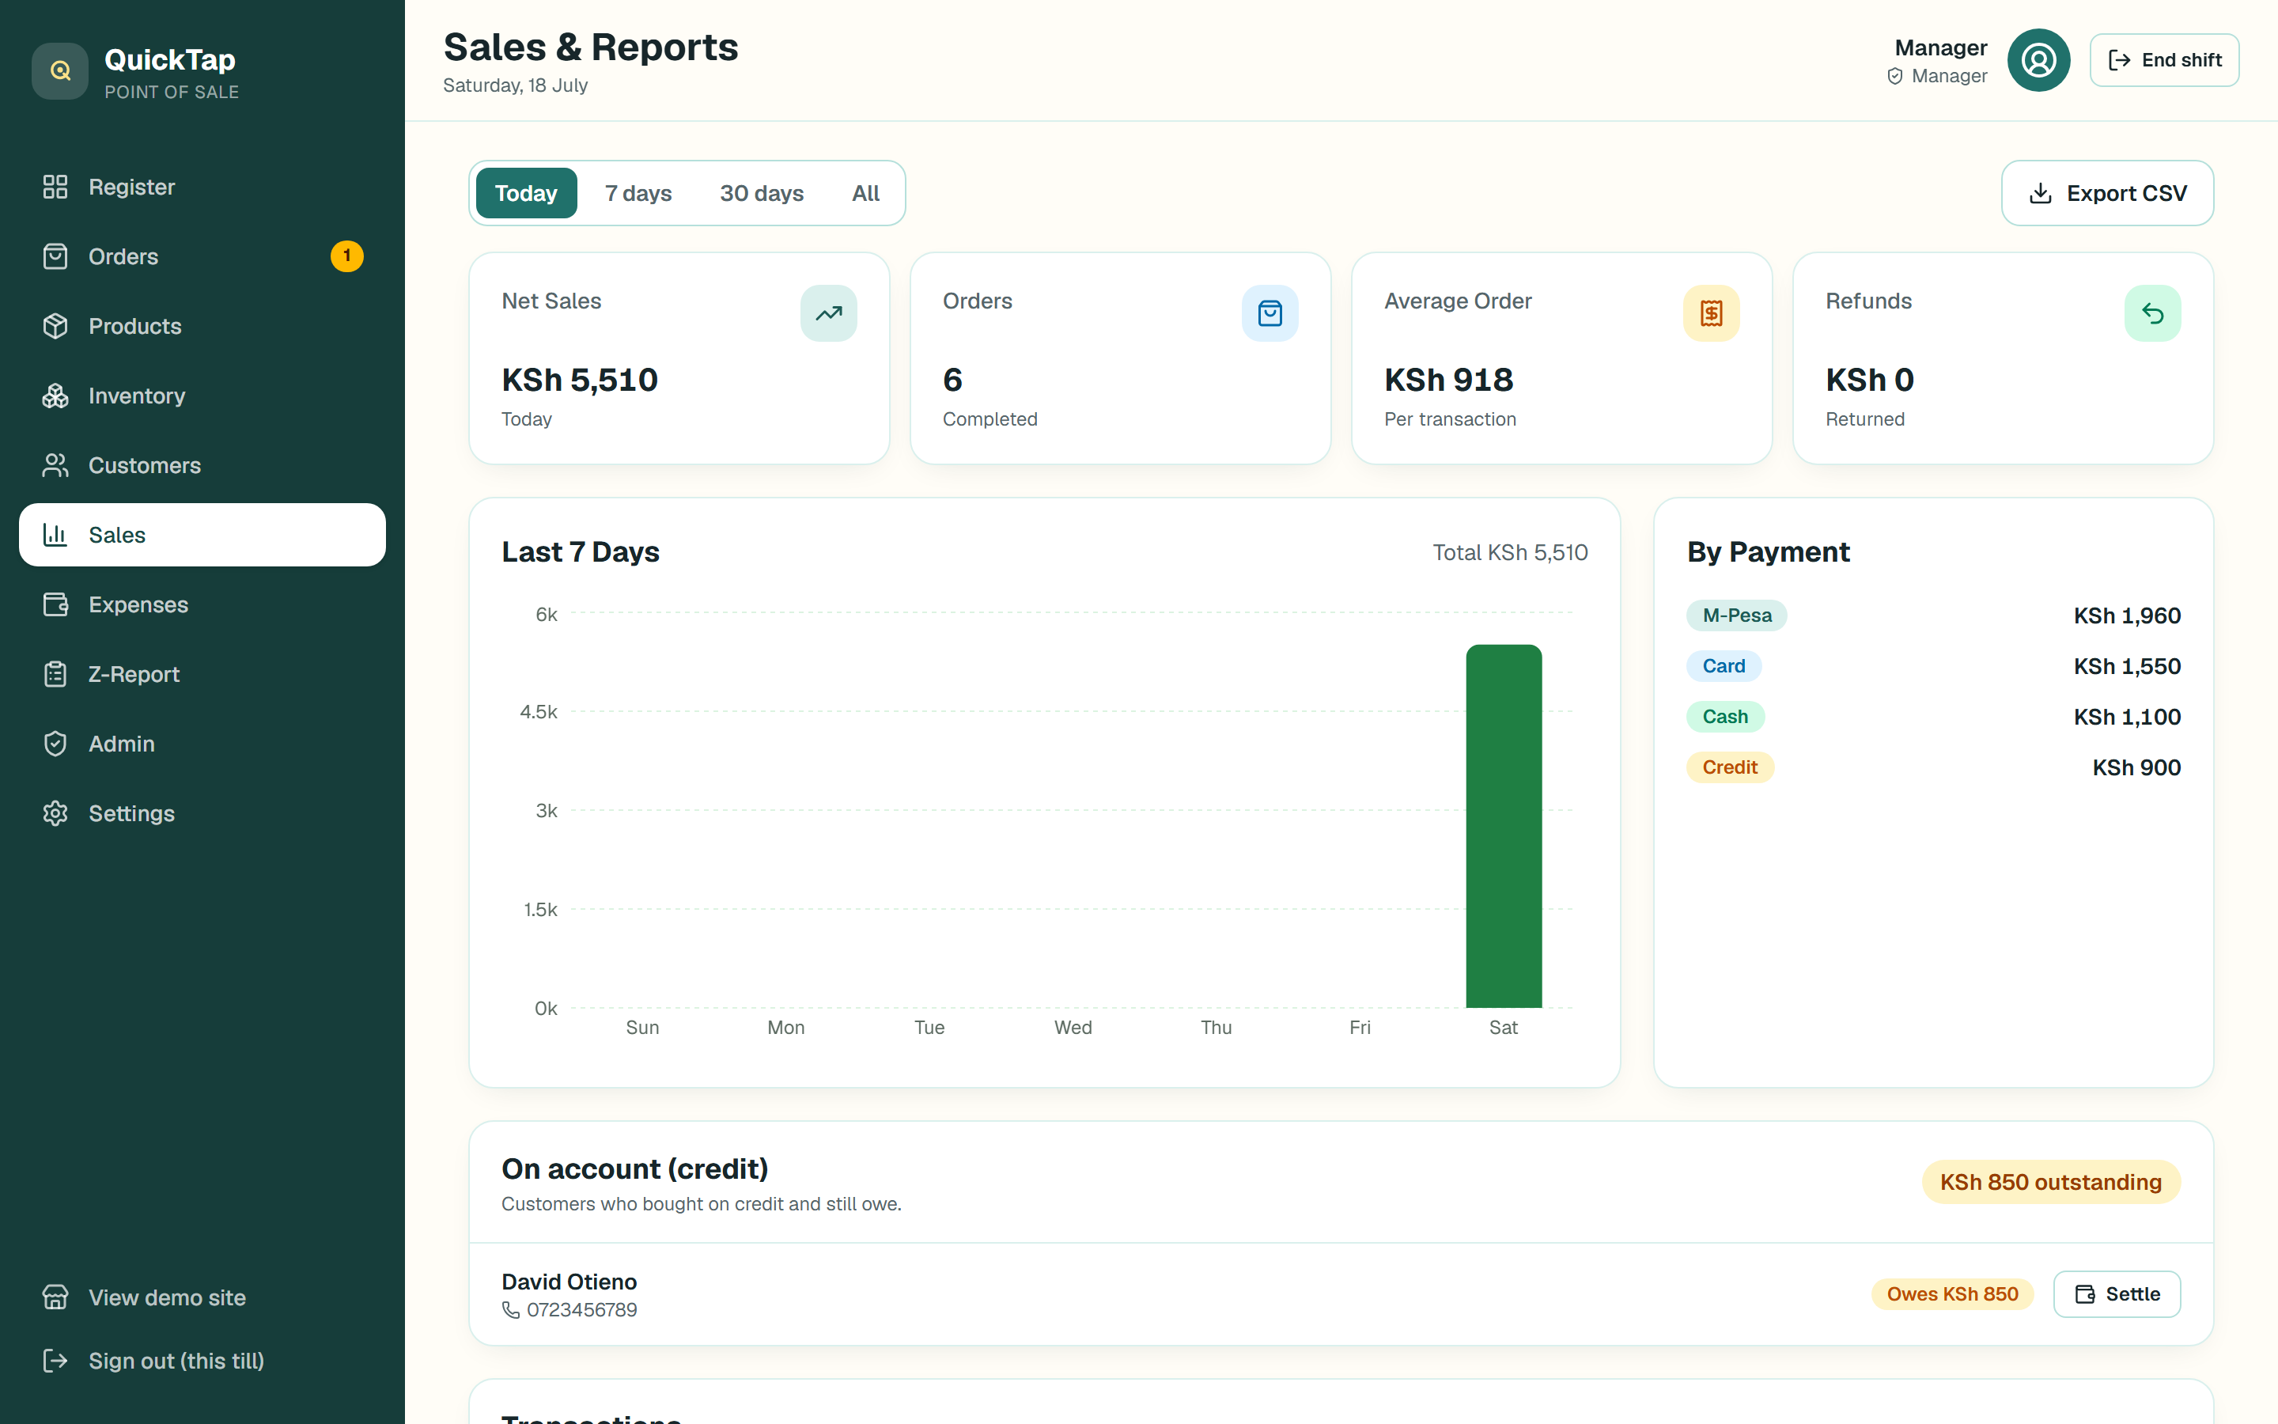
Task: Click the 4.5k y-axis label
Action: (x=539, y=712)
